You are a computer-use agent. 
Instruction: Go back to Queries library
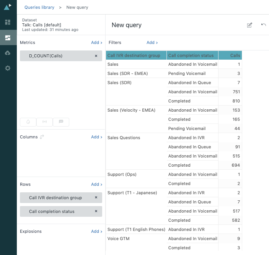[39, 7]
